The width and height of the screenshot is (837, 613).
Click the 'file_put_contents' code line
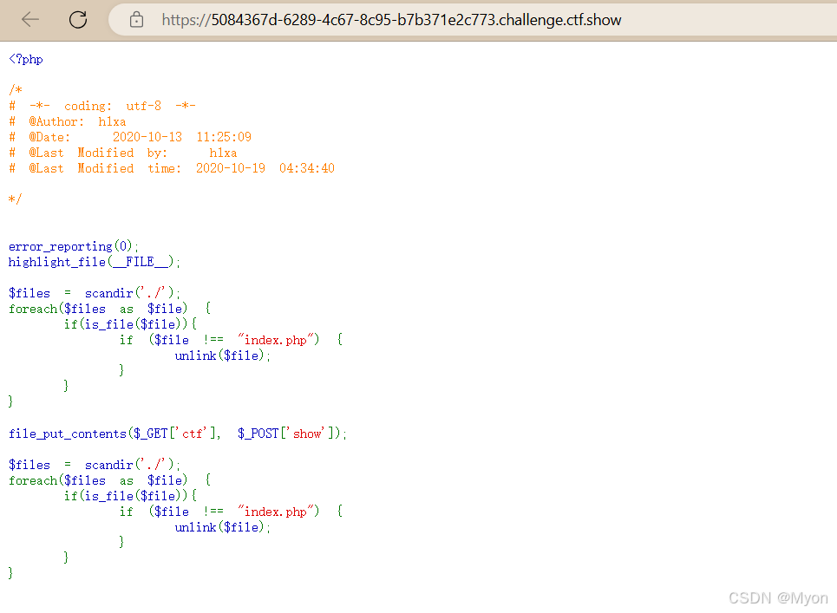(177, 434)
